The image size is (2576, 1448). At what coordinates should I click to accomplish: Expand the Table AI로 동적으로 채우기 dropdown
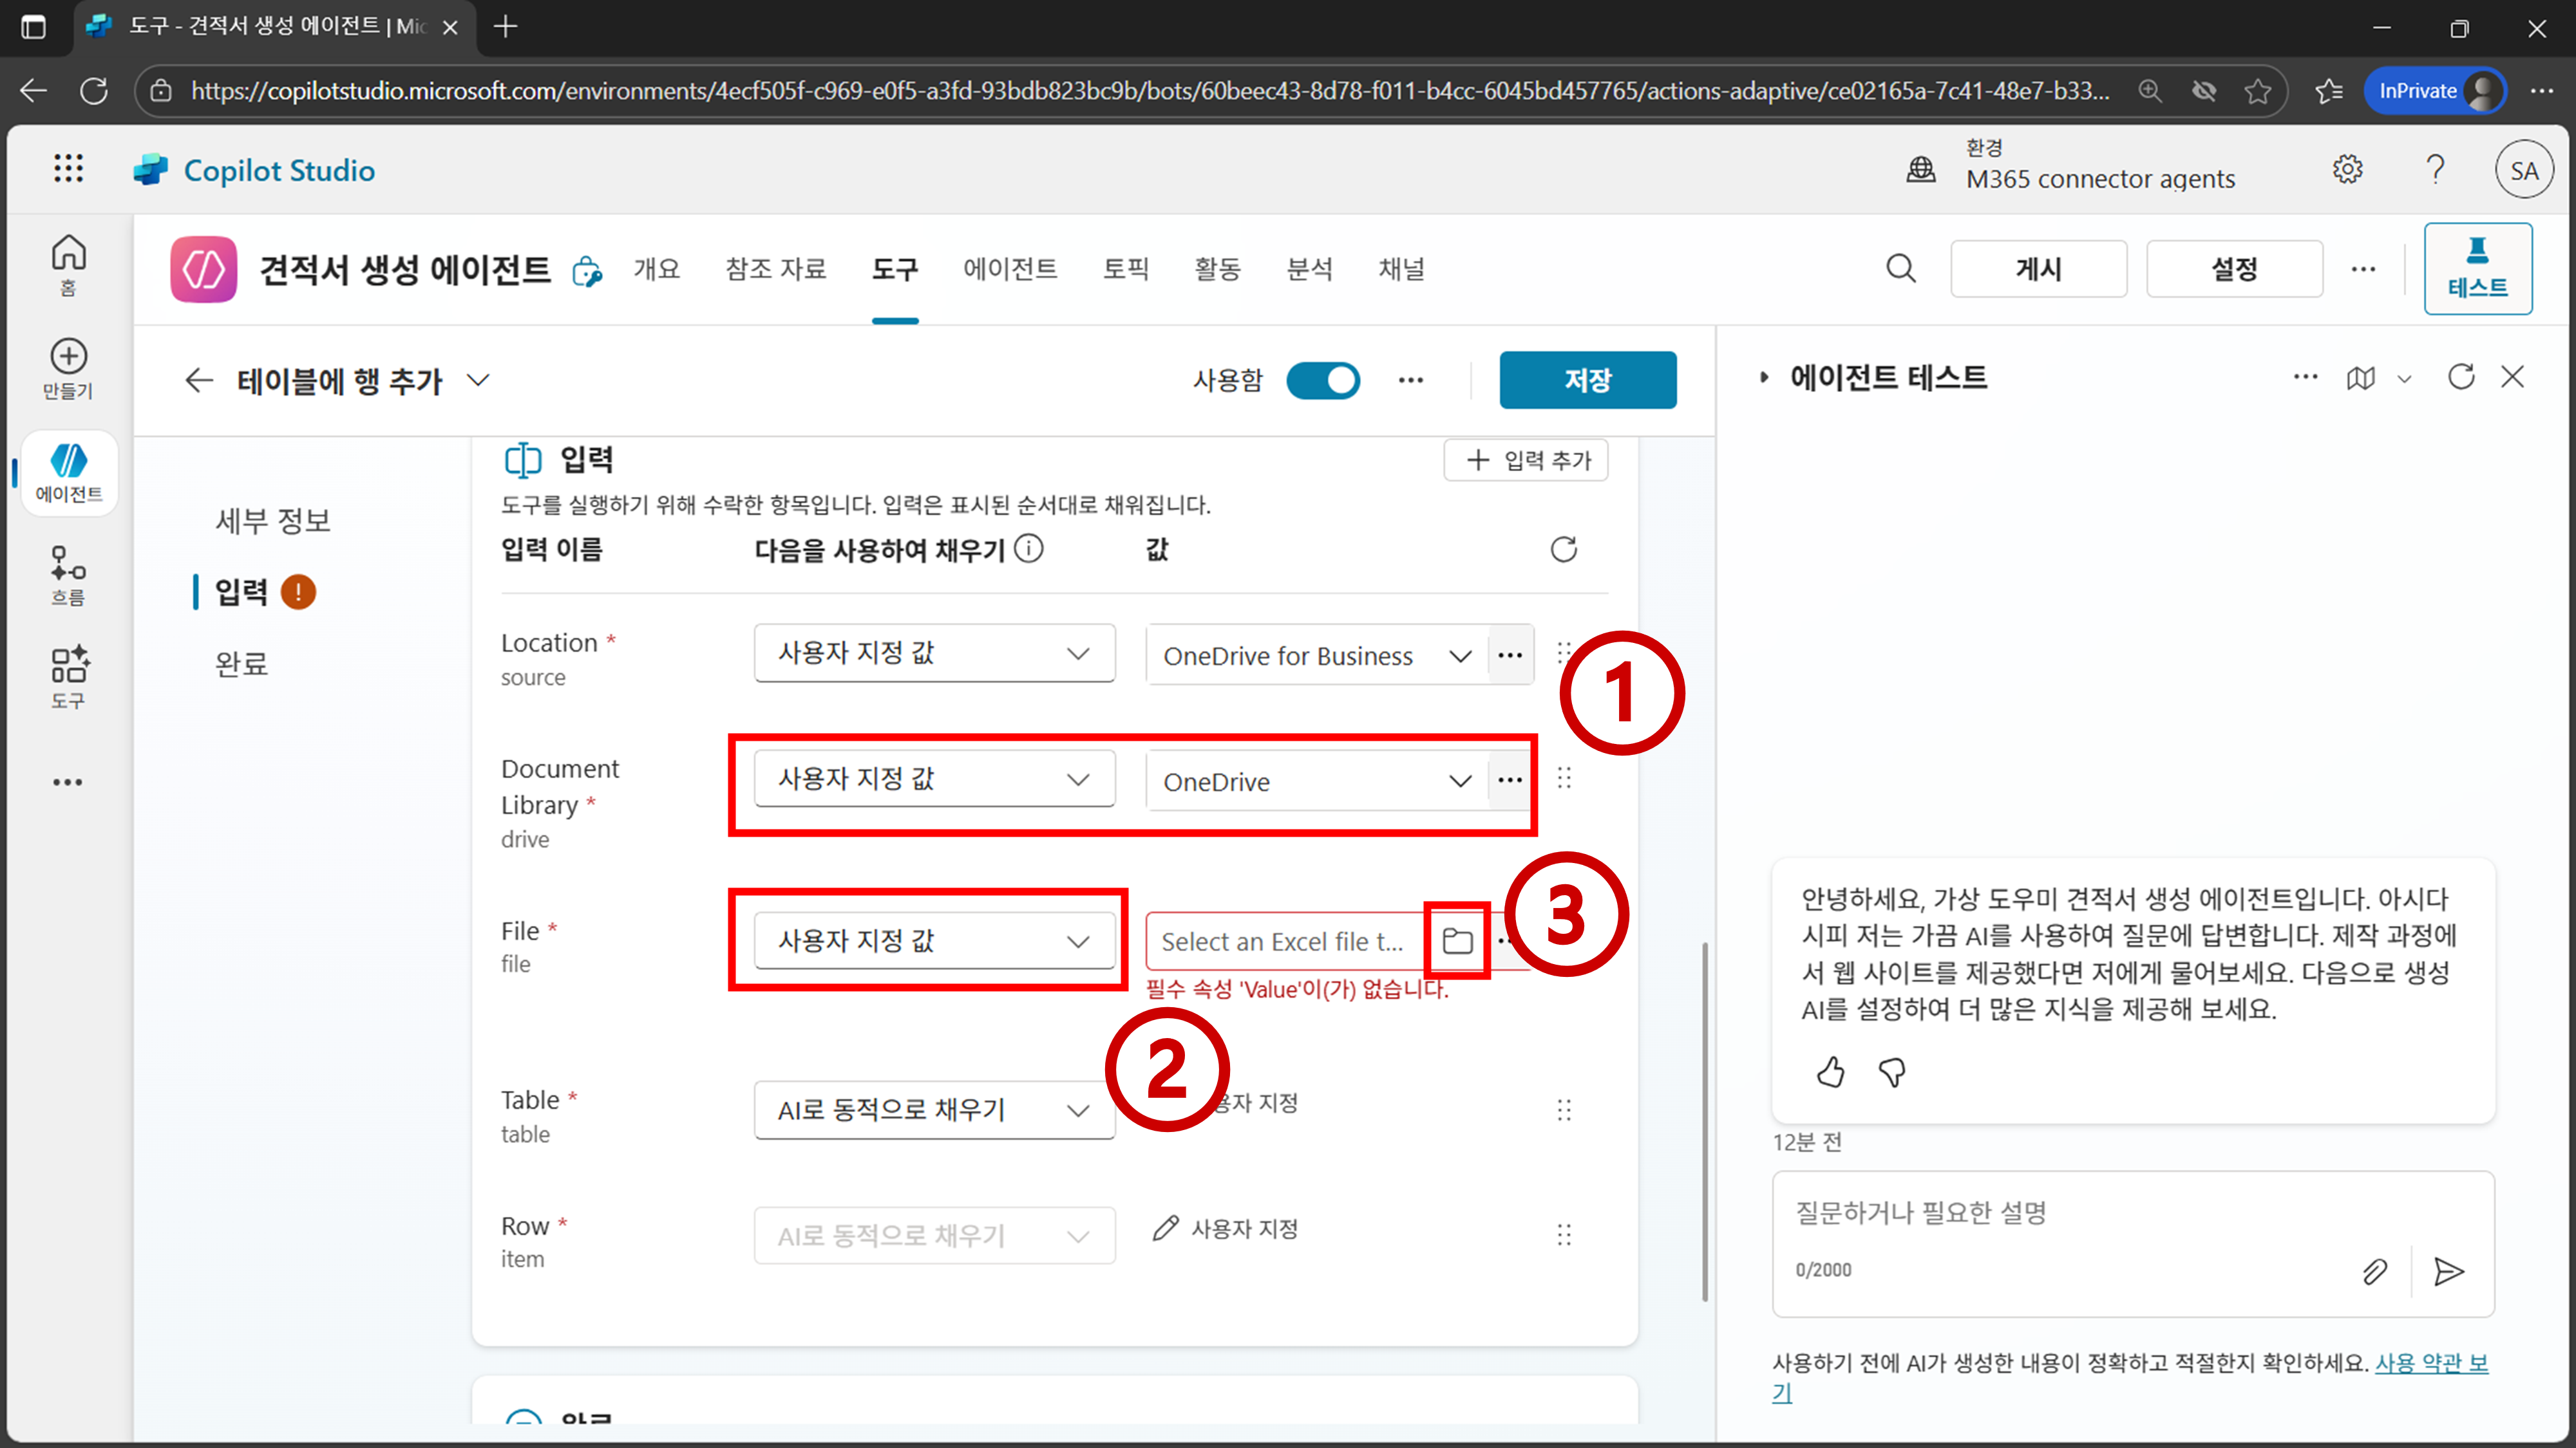click(934, 1109)
